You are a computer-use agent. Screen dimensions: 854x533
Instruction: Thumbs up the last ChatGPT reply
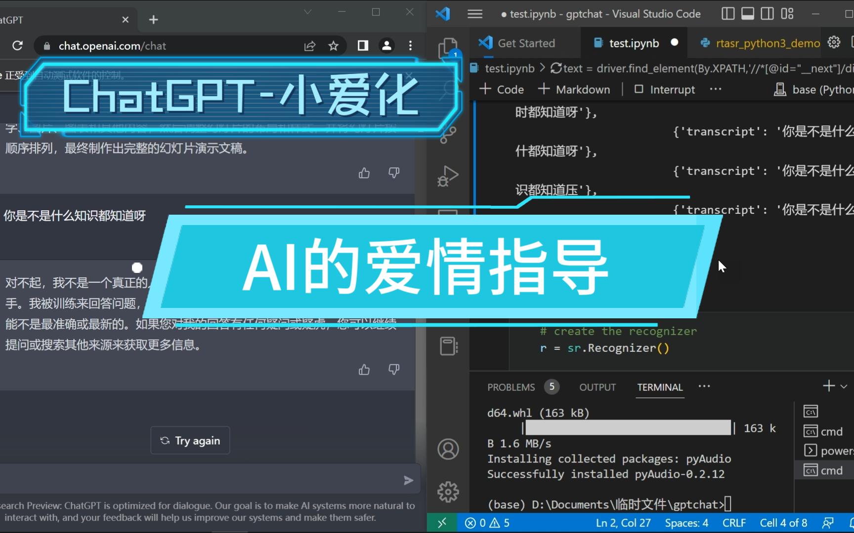tap(364, 370)
